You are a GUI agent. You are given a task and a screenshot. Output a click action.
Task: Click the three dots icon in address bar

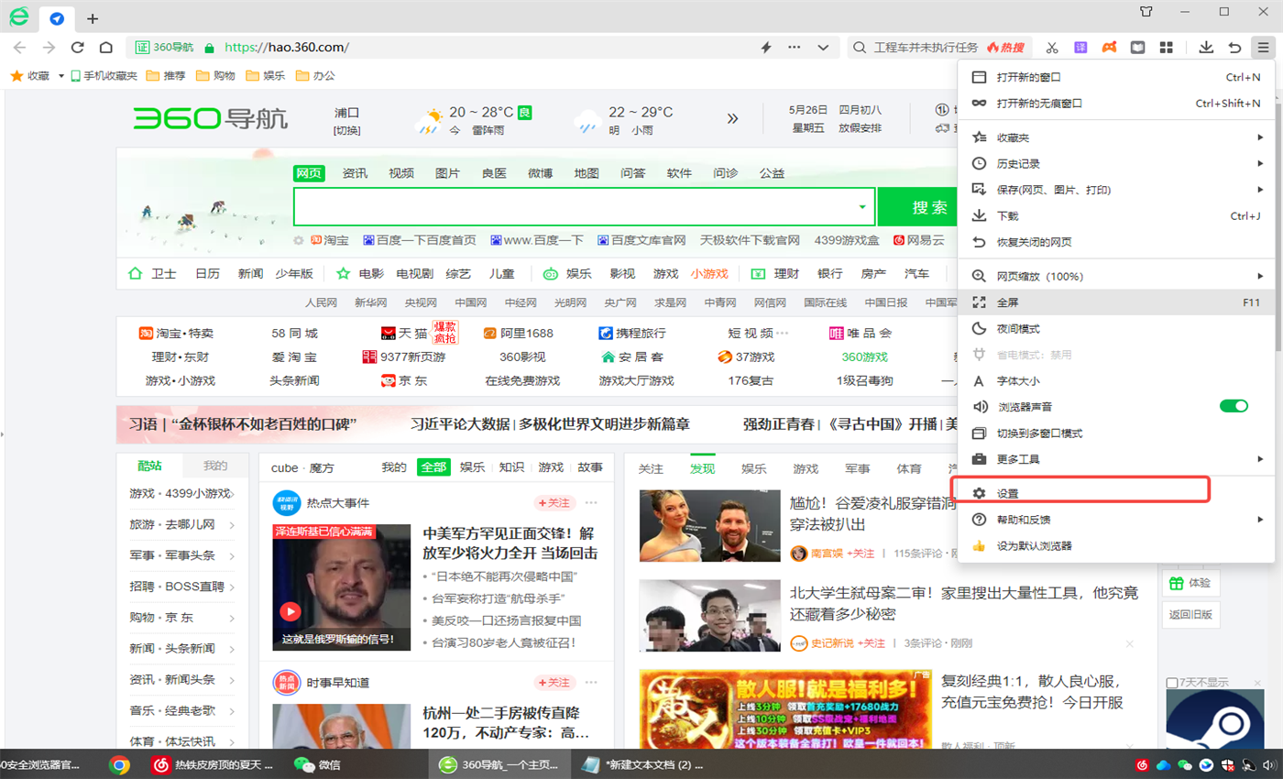click(795, 47)
